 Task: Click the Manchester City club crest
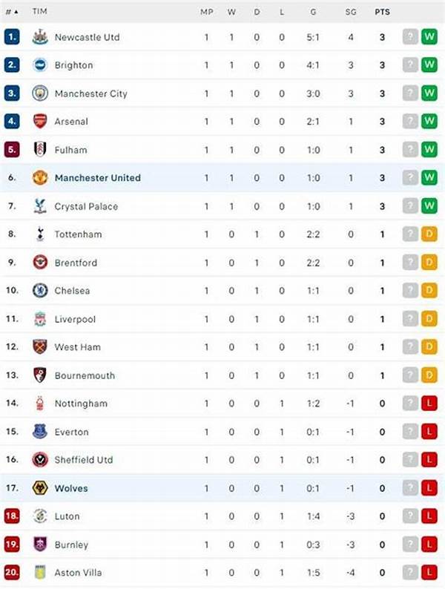coord(40,93)
